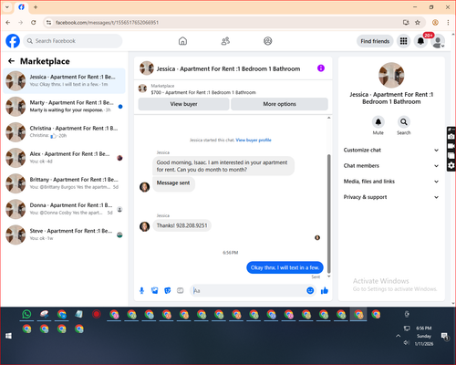Click install app icon in address bar

[x=406, y=22]
